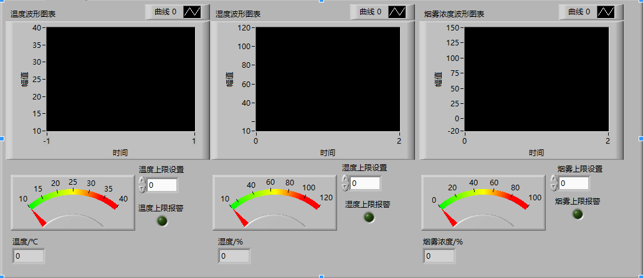Viewport: 643px width, 278px height.
Task: Click the black plot area of 温度波形图表
Action: click(121, 79)
